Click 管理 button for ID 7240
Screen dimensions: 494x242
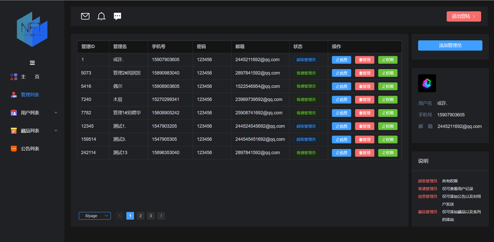click(x=365, y=100)
